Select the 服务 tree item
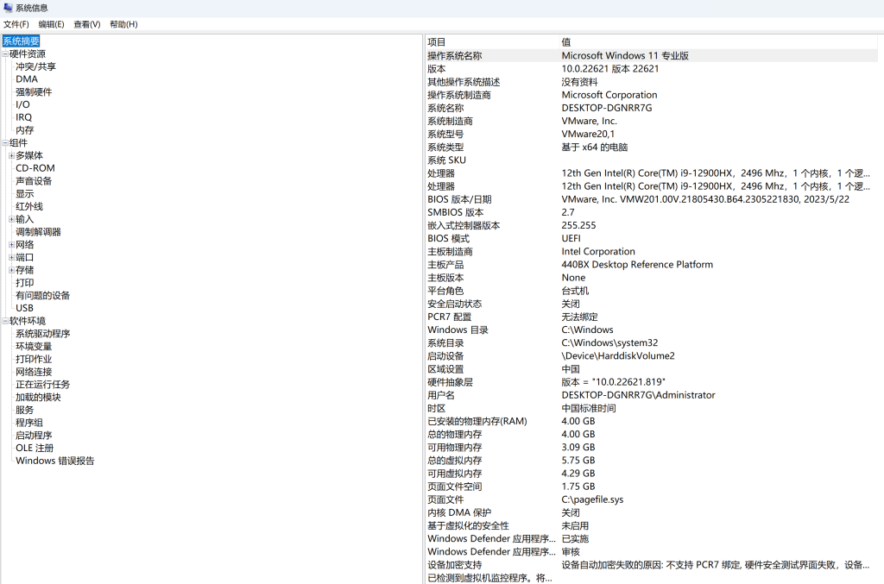The width and height of the screenshot is (884, 584). [24, 410]
